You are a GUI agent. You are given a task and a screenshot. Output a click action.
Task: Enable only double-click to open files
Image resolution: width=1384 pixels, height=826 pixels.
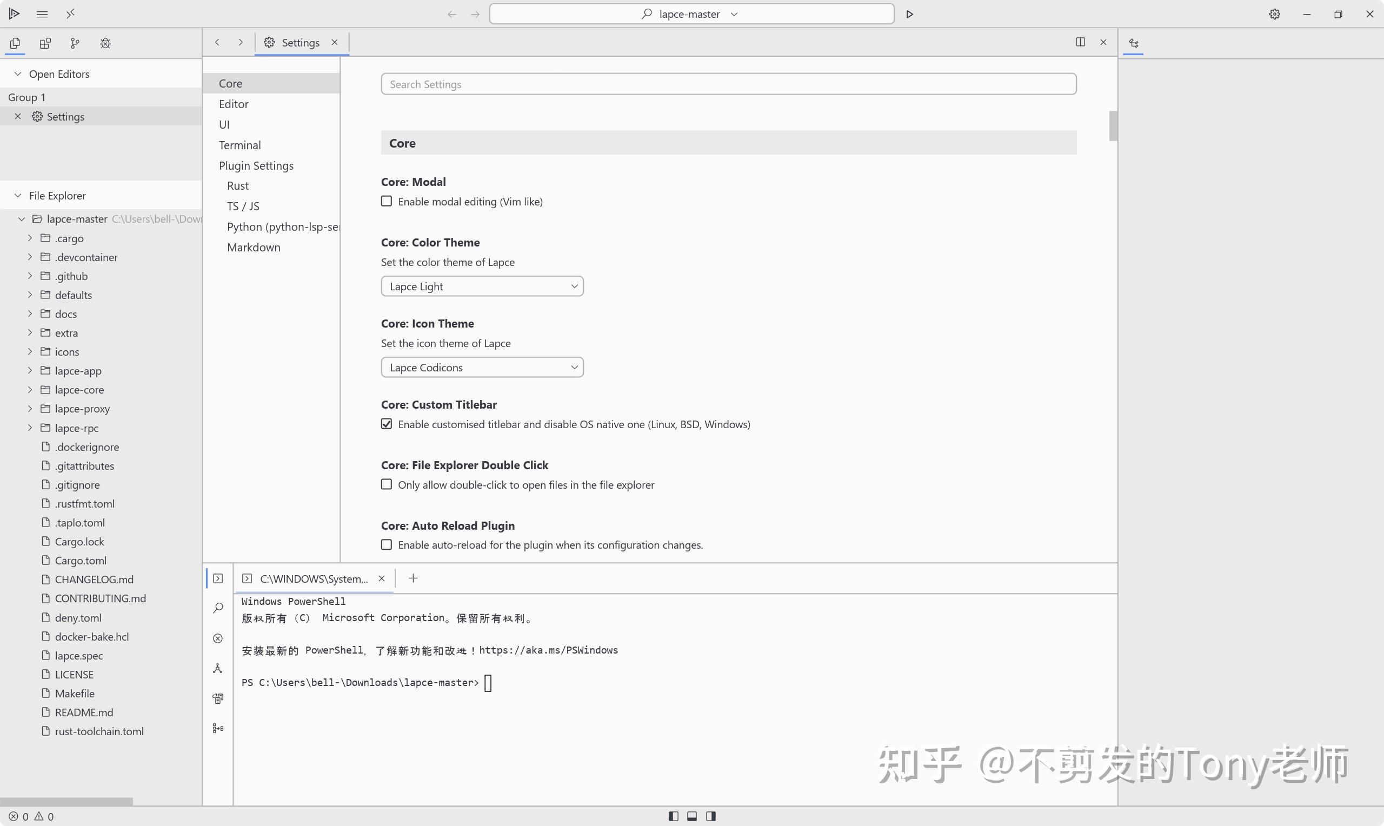click(387, 484)
